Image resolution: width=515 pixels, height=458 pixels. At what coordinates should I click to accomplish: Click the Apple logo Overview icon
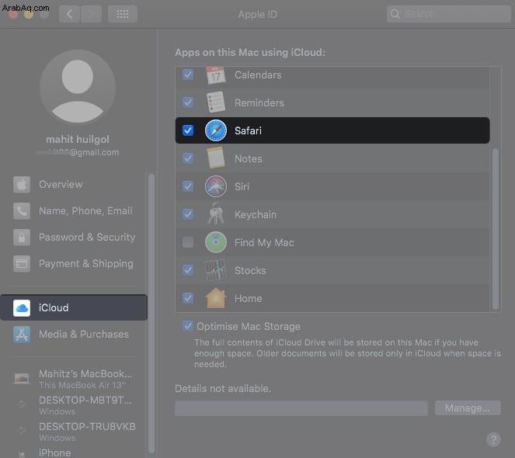pyautogui.click(x=22, y=185)
